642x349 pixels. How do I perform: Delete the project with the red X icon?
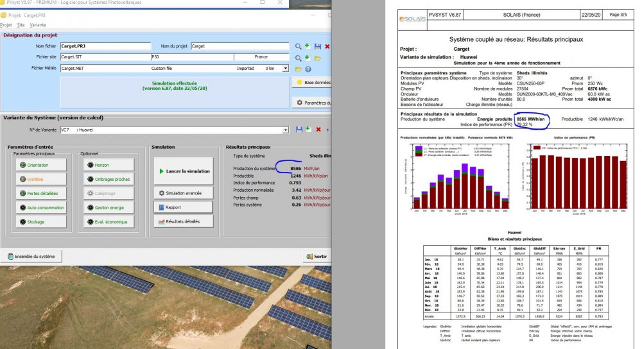tap(327, 46)
